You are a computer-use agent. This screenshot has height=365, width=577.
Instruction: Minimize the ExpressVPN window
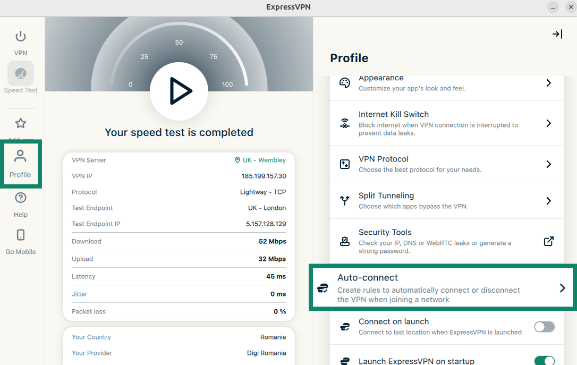553,7
